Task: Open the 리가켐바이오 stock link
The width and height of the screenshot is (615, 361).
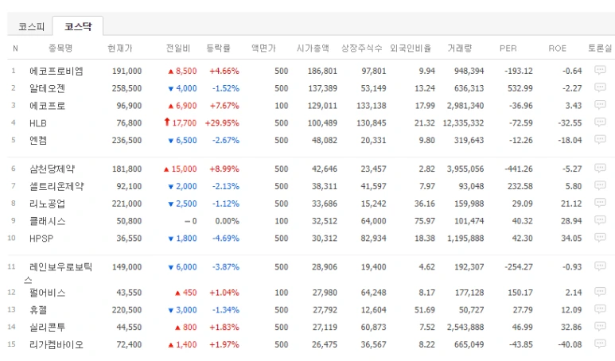Action: 56,344
